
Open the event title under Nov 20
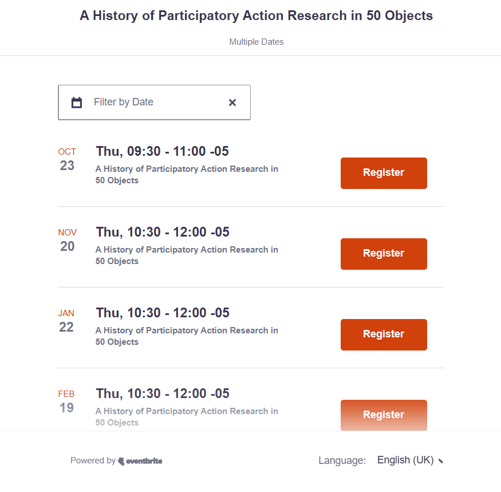coord(187,255)
